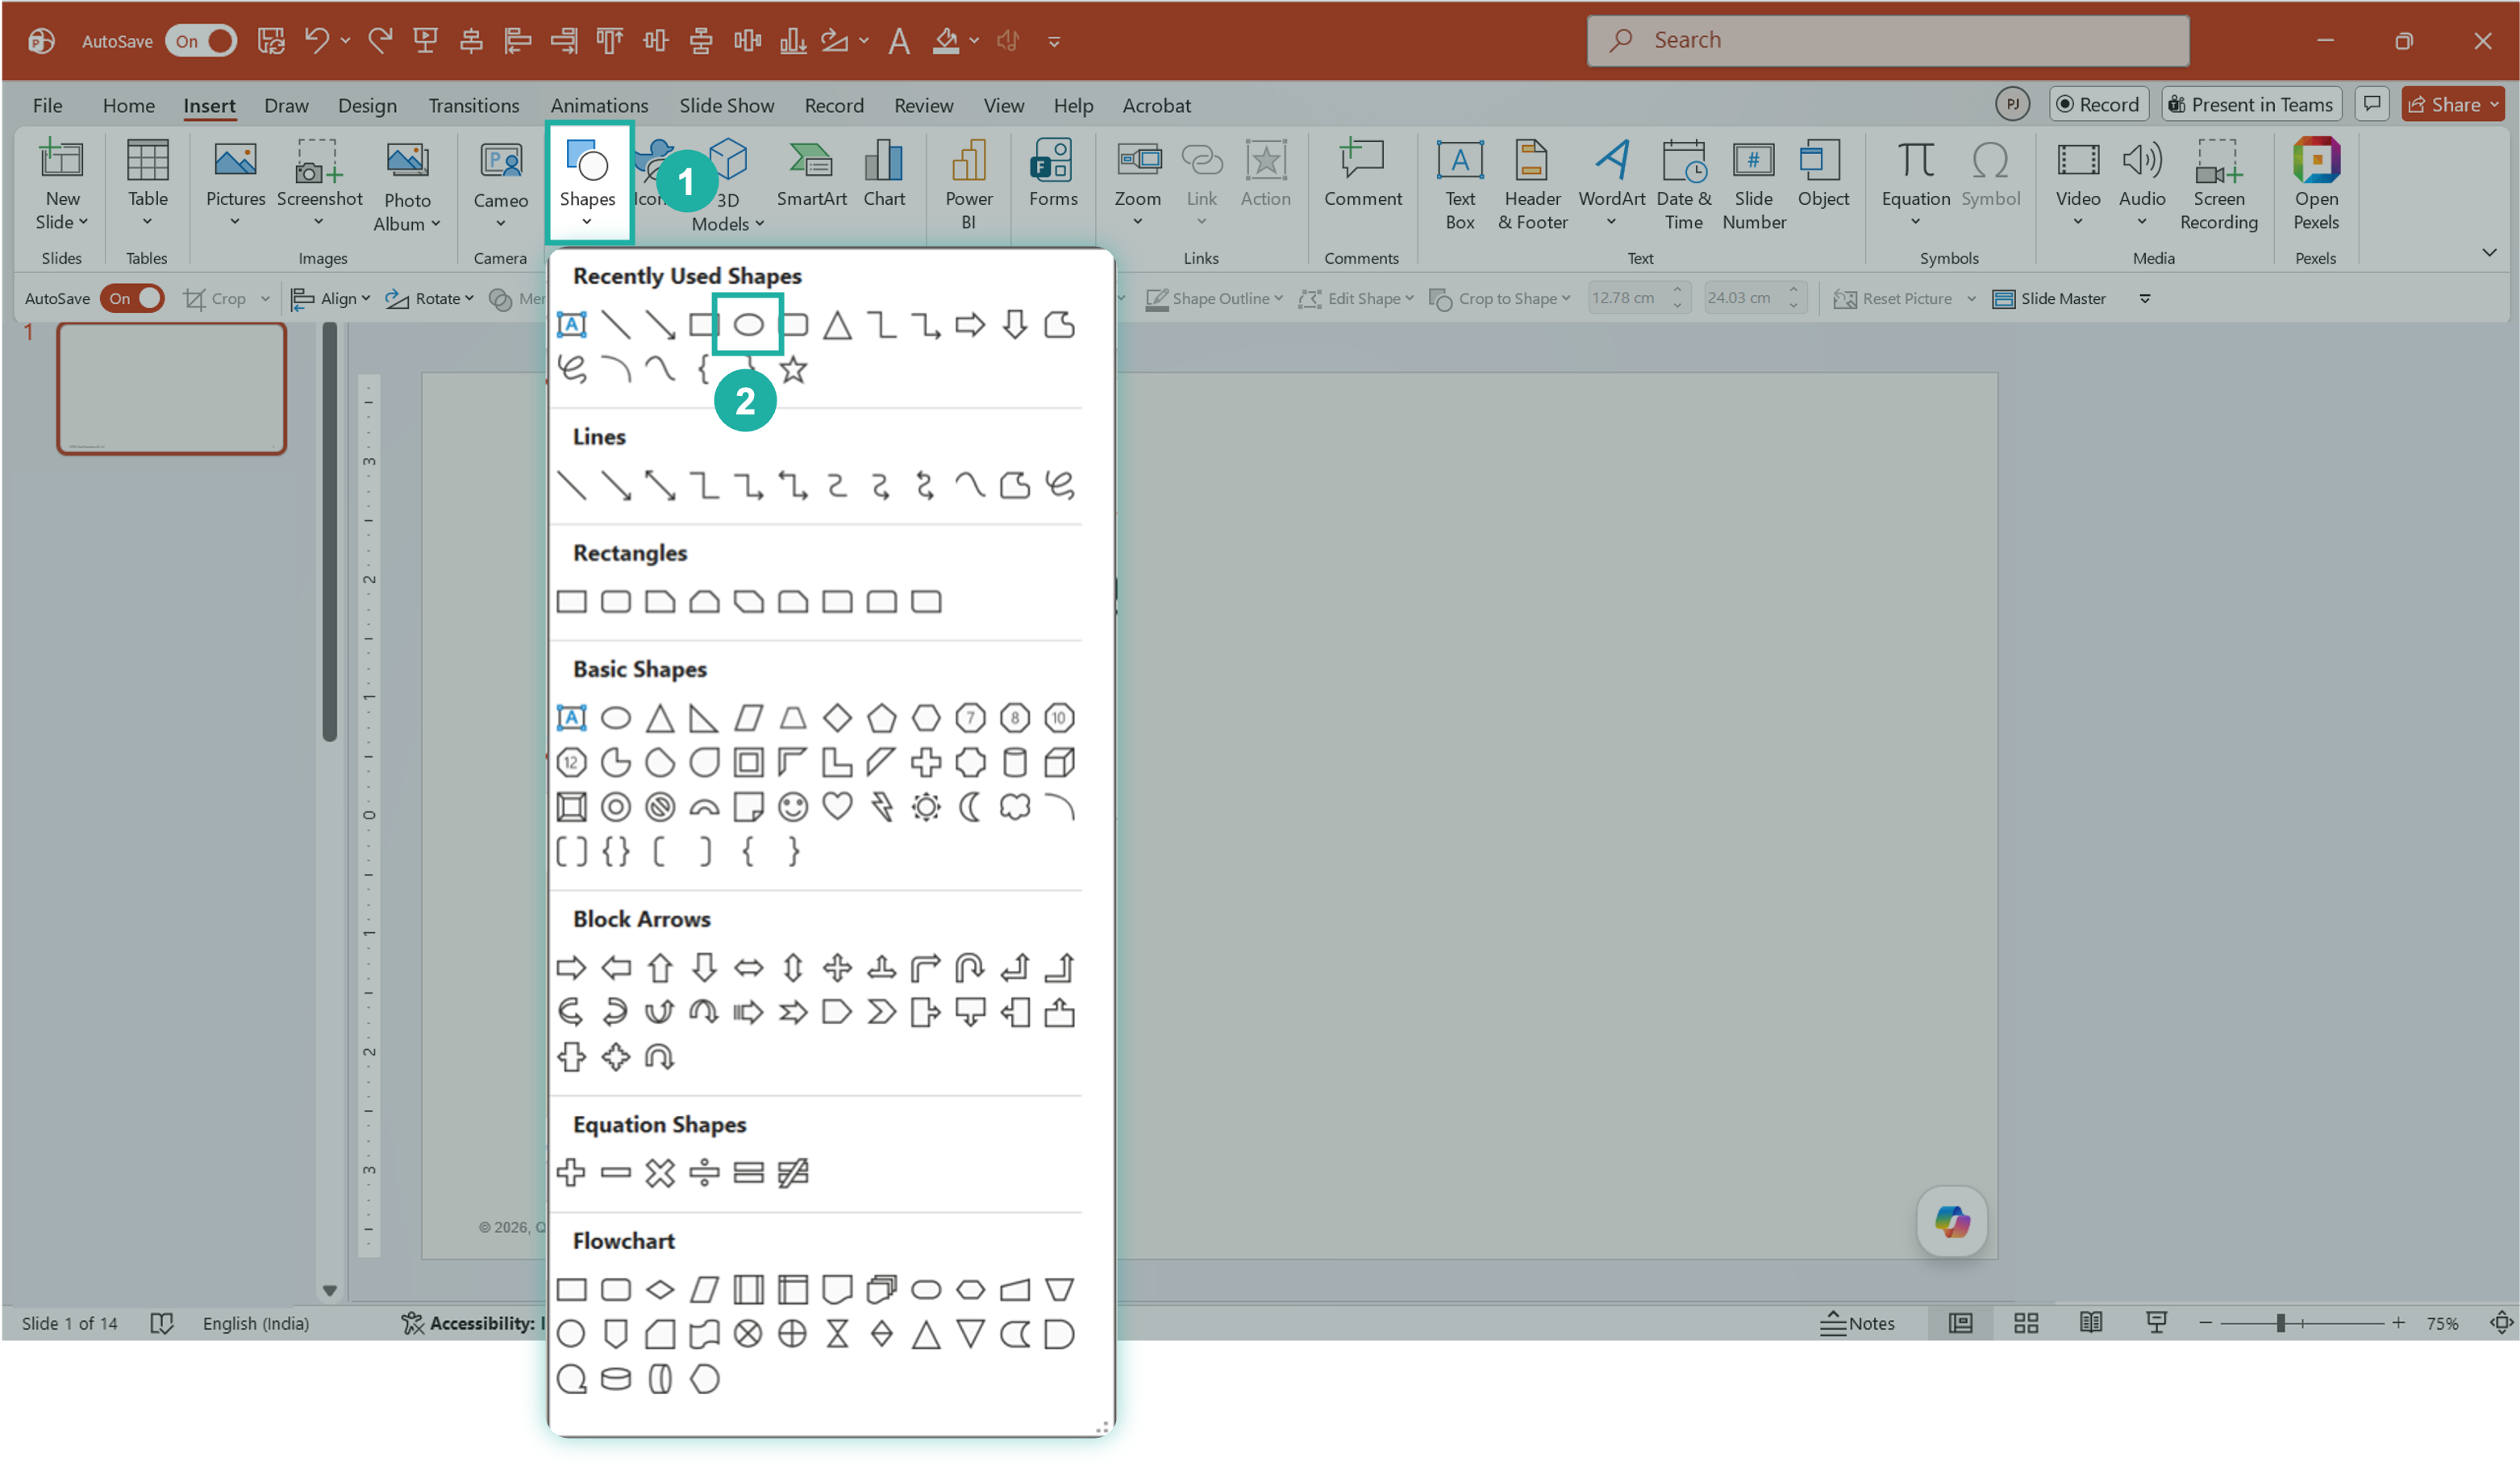
Task: Open the Shapes dropdown
Action: point(588,183)
